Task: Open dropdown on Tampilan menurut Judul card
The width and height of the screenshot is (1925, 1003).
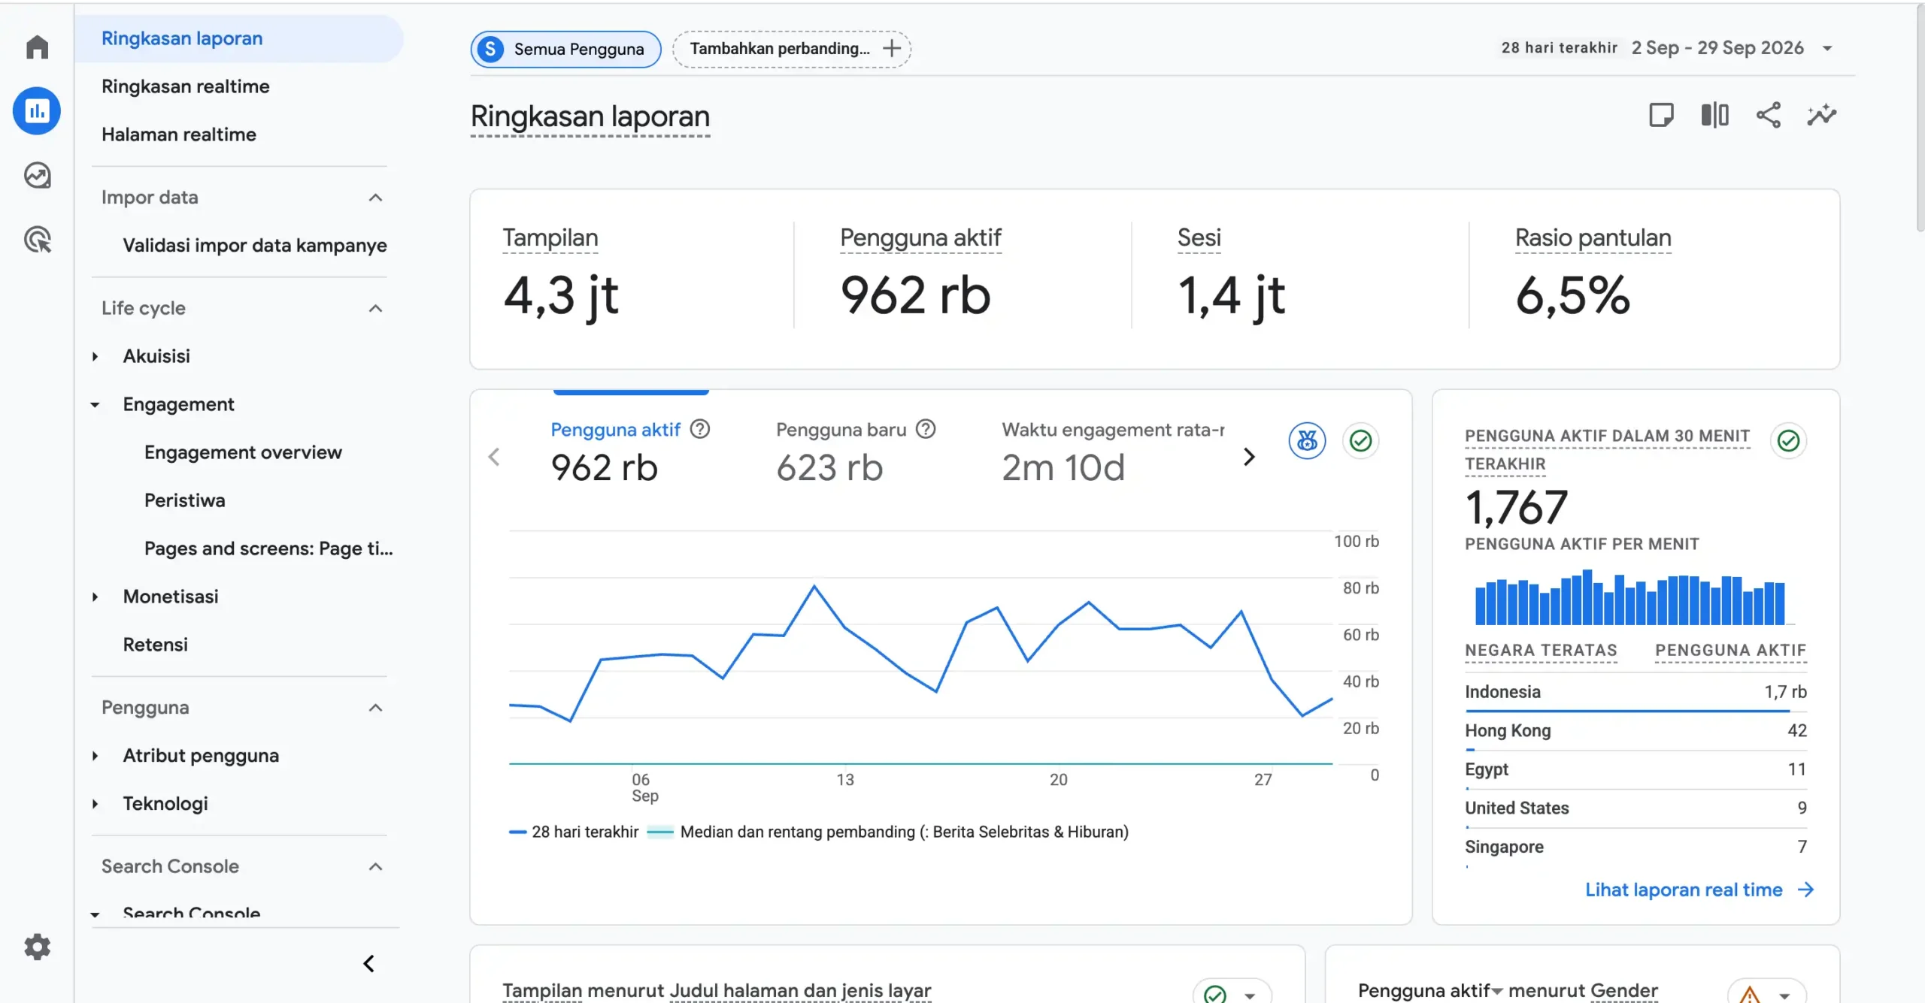Action: pos(1250,995)
